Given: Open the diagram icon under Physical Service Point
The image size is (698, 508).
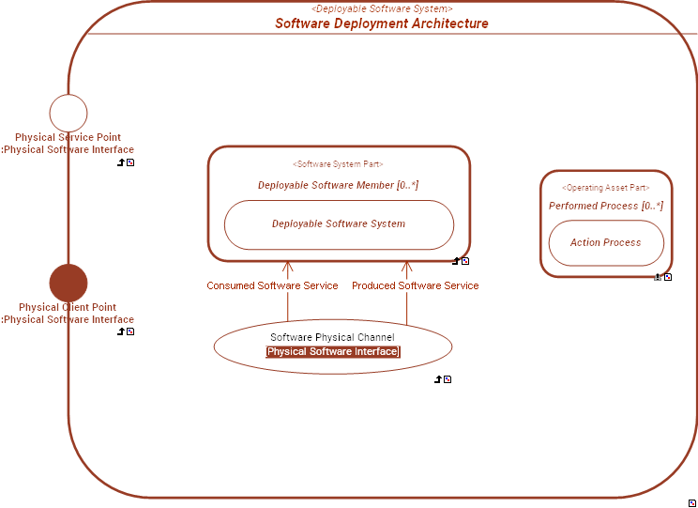Looking at the screenshot, I should coord(130,162).
